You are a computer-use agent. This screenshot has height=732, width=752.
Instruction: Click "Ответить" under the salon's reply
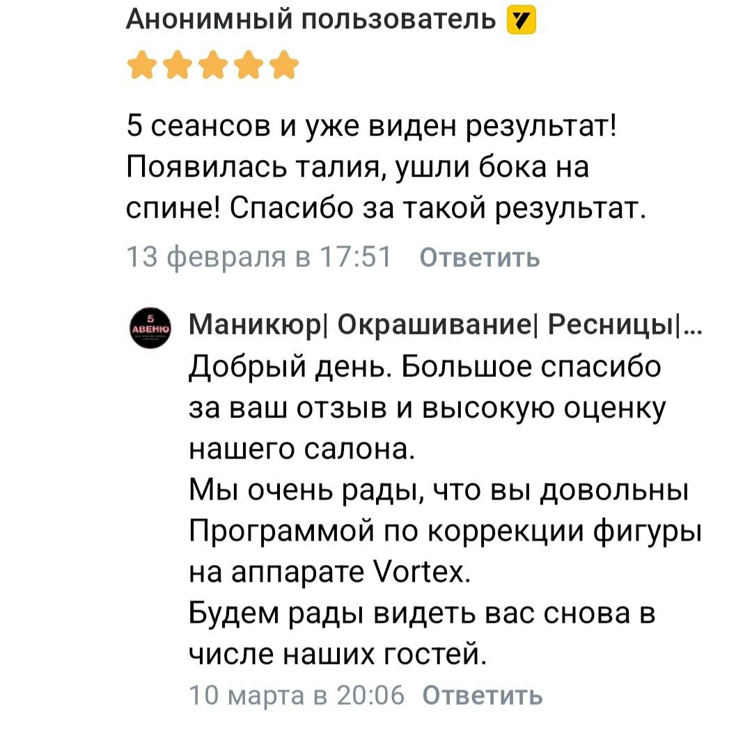(483, 694)
